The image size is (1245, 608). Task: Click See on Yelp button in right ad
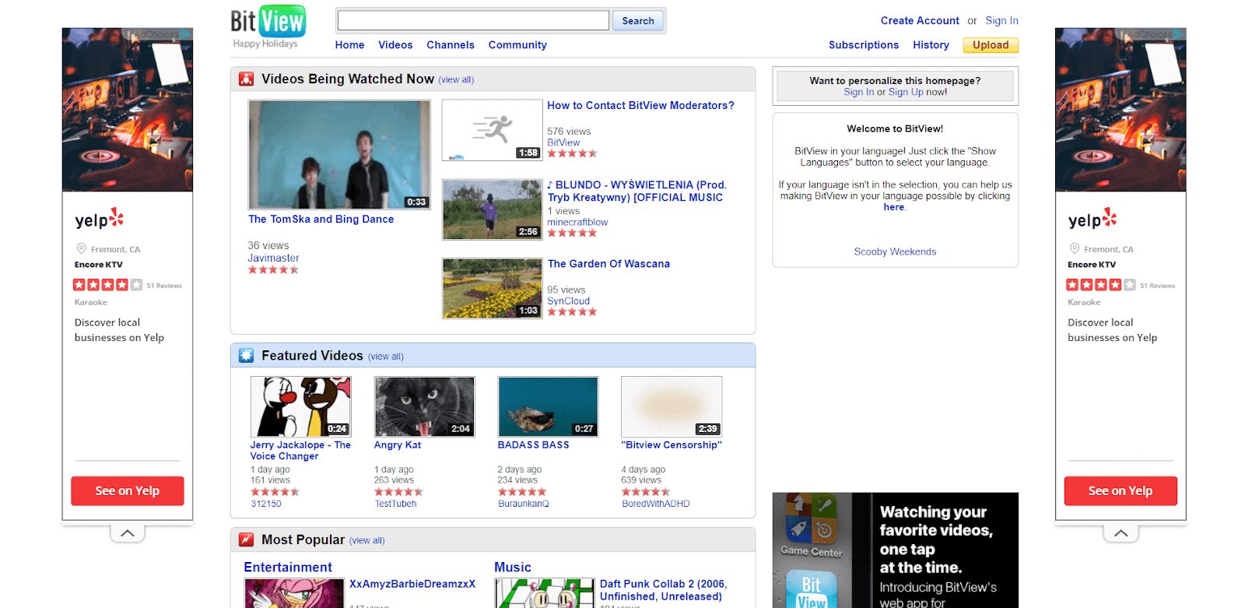(x=1120, y=491)
